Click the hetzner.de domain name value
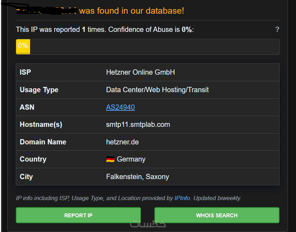 point(123,142)
